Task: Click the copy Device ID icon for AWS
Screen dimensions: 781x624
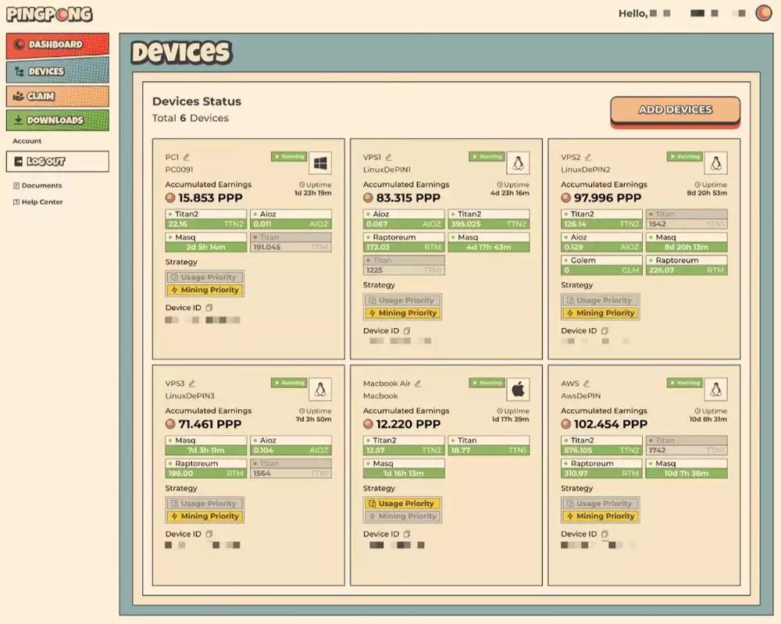Action: tap(604, 534)
